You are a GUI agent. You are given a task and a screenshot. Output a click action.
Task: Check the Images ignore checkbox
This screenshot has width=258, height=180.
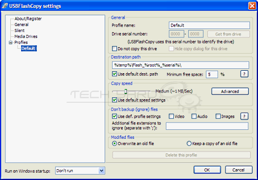pyautogui.click(x=218, y=116)
